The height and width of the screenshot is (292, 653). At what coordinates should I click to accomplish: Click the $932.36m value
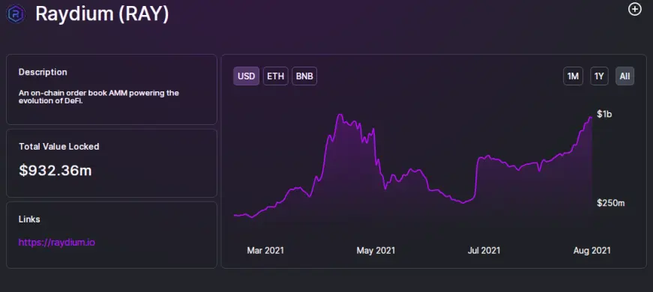pyautogui.click(x=55, y=170)
